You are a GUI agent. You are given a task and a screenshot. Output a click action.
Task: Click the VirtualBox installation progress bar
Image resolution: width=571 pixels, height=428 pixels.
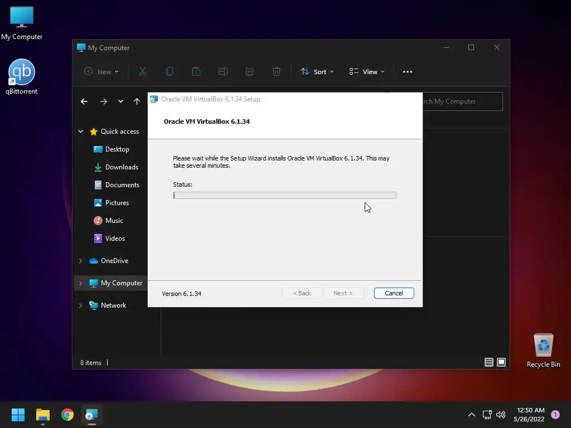[x=284, y=196]
